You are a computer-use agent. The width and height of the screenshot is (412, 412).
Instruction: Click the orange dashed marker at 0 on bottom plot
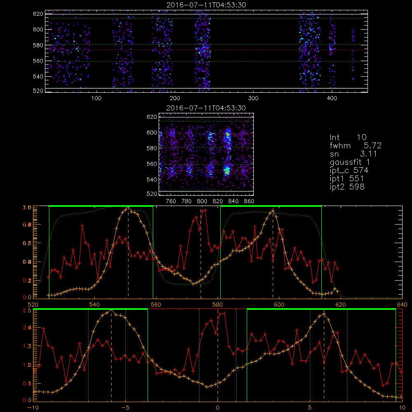pos(218,355)
